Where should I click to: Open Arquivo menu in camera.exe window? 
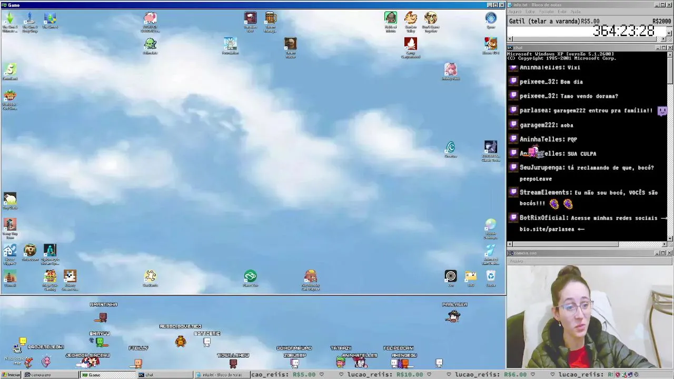coord(516,261)
